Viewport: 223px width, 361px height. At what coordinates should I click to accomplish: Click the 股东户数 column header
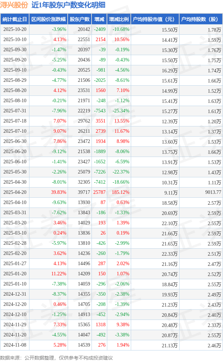point(80,19)
